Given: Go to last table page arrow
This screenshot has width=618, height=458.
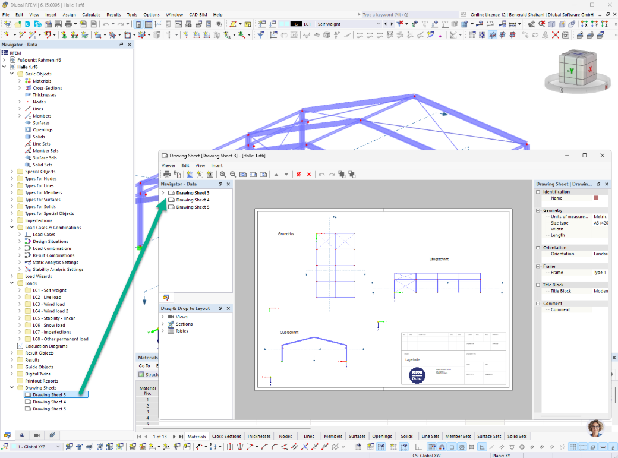Looking at the screenshot, I should (x=181, y=437).
